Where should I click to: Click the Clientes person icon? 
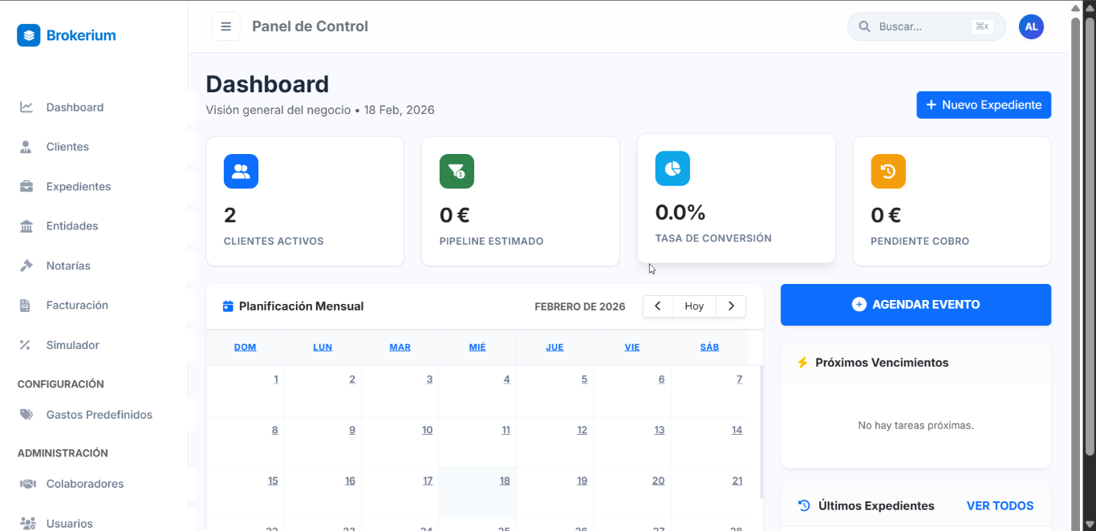coord(26,147)
